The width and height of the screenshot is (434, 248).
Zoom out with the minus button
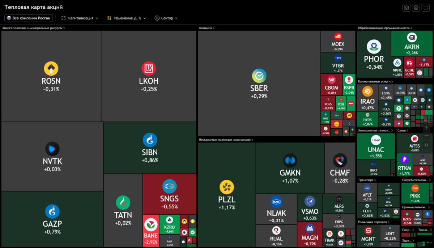[426, 136]
